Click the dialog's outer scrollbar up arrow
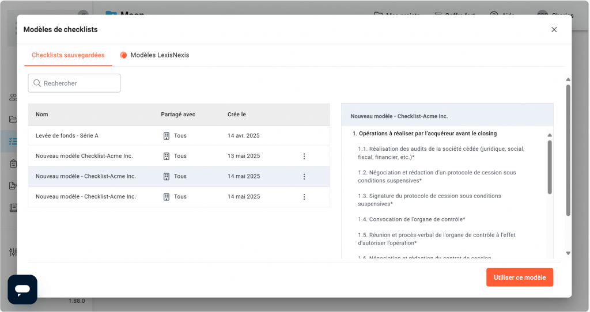The width and height of the screenshot is (590, 312). point(568,80)
